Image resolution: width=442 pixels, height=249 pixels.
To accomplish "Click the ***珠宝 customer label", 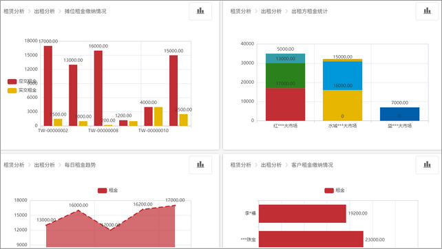I will point(249,239).
